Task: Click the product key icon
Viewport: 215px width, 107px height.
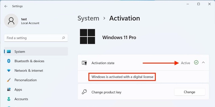Action: click(84, 92)
